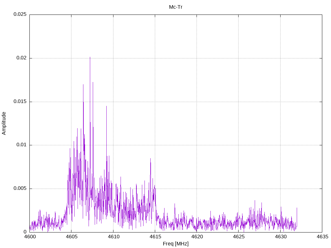Click the 0.02 y-axis tick label
Screen dimensions: 331x248
pyautogui.click(x=21, y=58)
